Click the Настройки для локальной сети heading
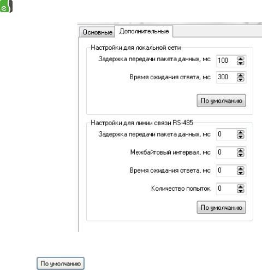The height and width of the screenshot is (270, 262). coord(136,48)
